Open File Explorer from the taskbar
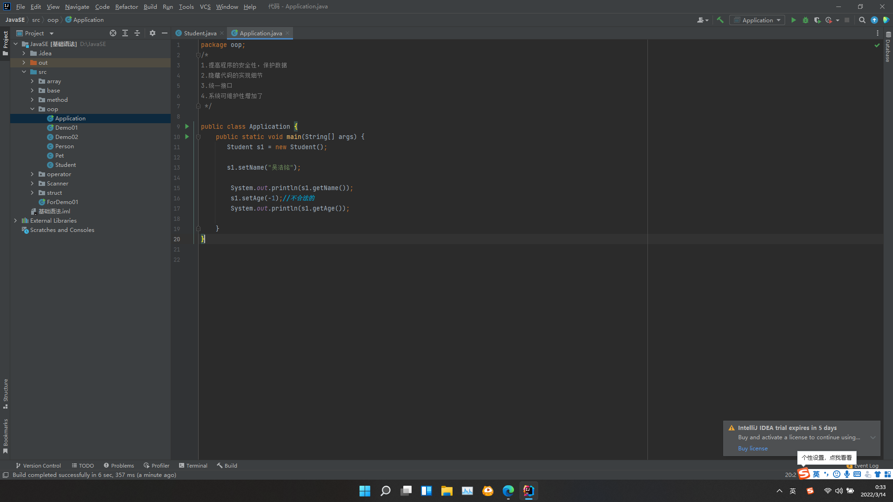893x502 pixels. [446, 491]
